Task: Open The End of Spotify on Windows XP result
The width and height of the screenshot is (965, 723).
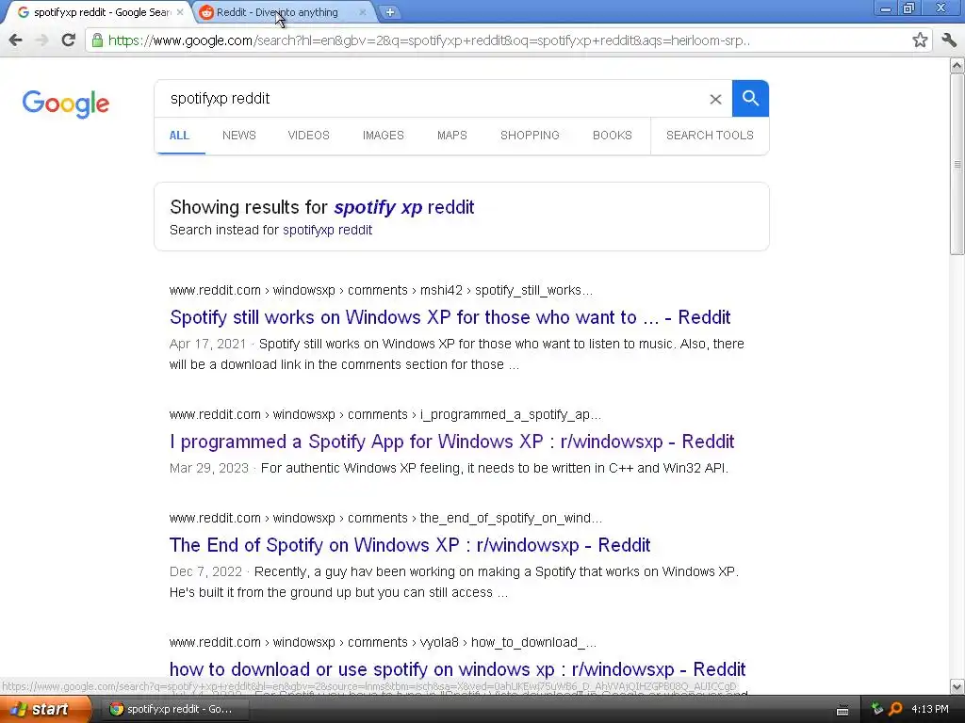Action: tap(410, 545)
